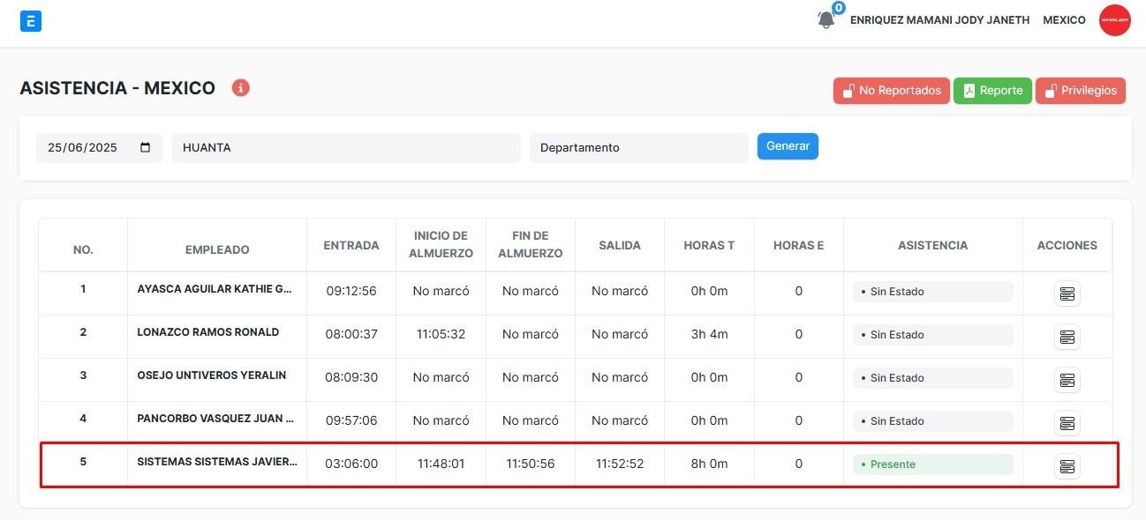
Task: Click the red info icon beside title
Action: click(240, 88)
